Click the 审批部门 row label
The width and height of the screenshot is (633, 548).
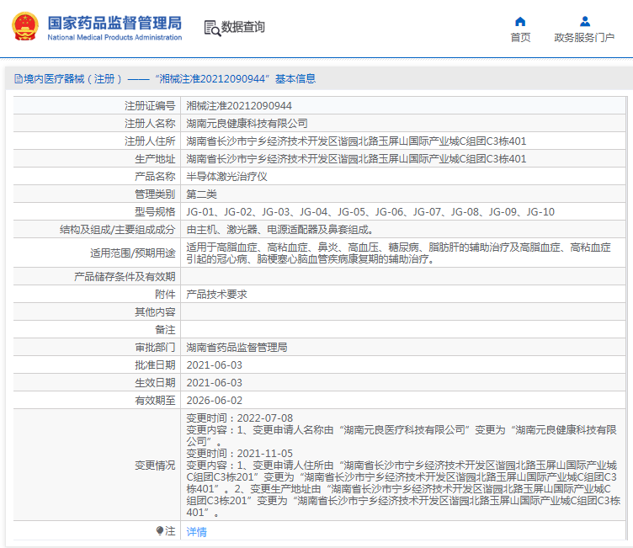tap(155, 348)
